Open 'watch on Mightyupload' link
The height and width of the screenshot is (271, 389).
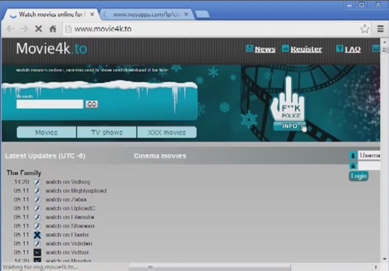(x=76, y=191)
